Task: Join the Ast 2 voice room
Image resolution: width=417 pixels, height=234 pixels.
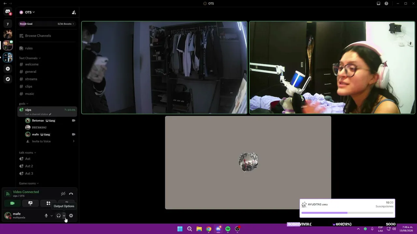Action: click(47, 166)
